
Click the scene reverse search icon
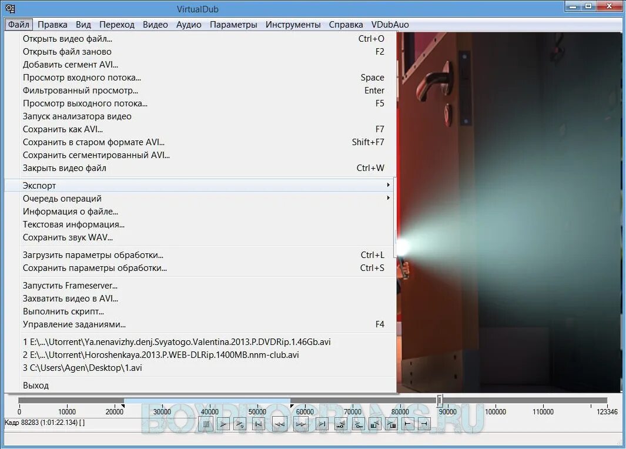coord(375,424)
